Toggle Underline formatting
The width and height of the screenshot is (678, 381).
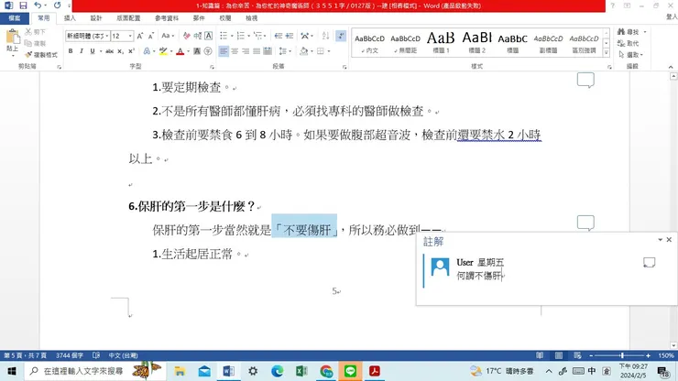[x=93, y=51]
